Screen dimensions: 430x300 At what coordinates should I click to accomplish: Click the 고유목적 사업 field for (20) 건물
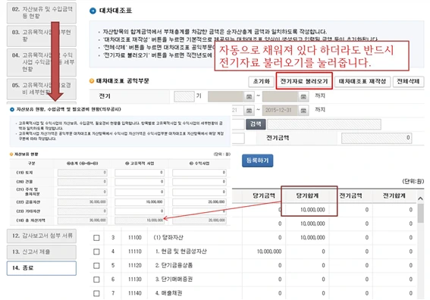coord(140,181)
